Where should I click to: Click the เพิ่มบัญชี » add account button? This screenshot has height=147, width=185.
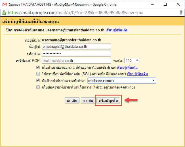pyautogui.click(x=108, y=101)
